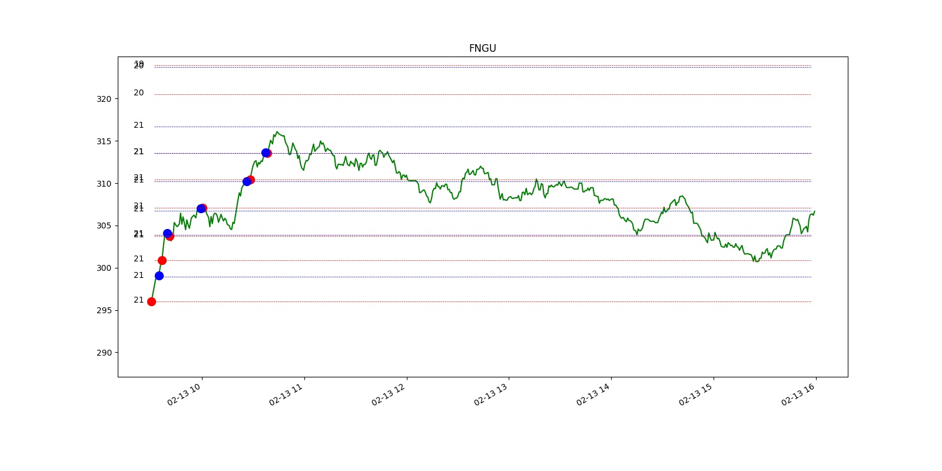Click the lowest red marker near 296
This screenshot has width=942, height=471.
(151, 301)
